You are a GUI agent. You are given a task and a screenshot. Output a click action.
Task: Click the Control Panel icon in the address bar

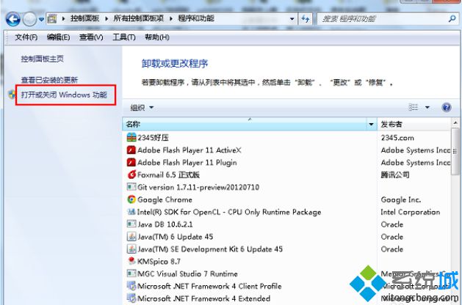[x=52, y=19]
